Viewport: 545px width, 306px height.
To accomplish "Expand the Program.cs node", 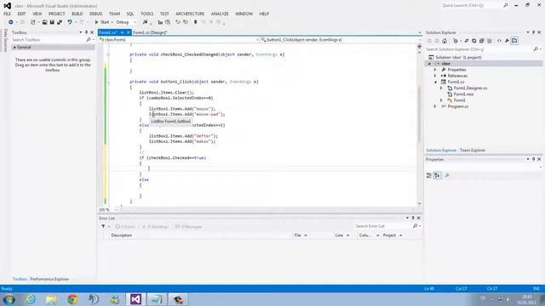I will point(435,106).
